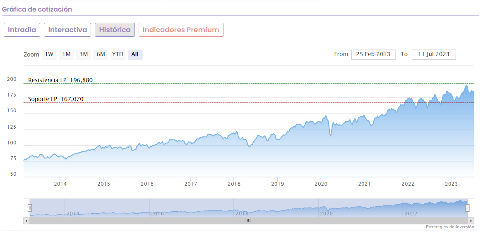Open the Interactiva chart tab
This screenshot has height=236, width=483.
[x=67, y=30]
